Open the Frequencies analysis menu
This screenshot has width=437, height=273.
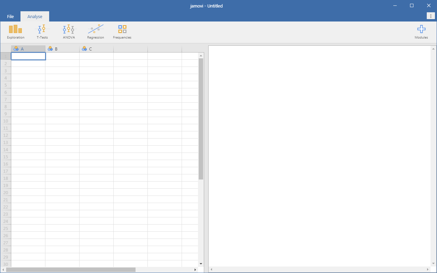[122, 31]
